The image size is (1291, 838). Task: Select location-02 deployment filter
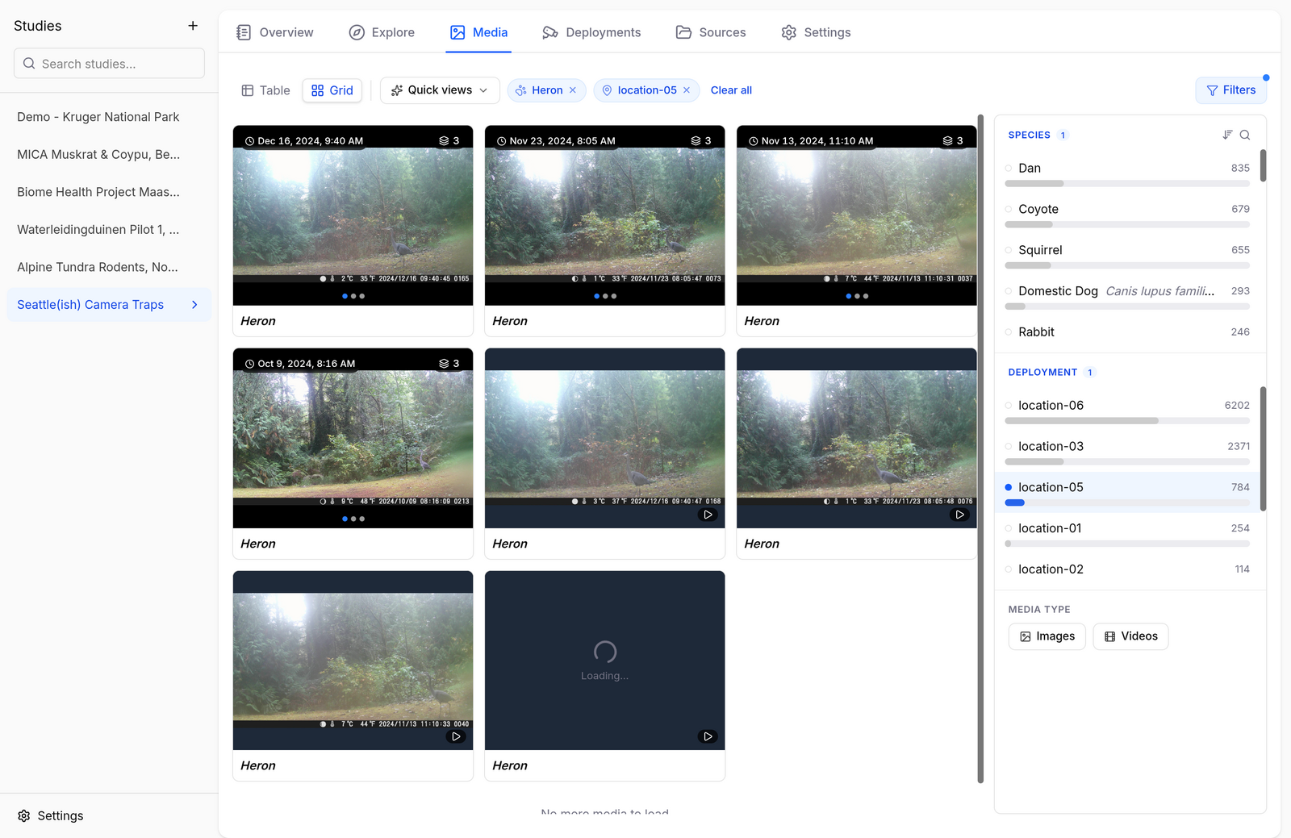(1127, 569)
